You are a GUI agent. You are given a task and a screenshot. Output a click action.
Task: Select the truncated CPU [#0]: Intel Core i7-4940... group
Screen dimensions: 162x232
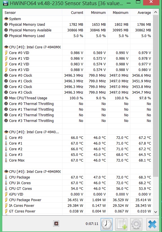[x=78, y=132]
